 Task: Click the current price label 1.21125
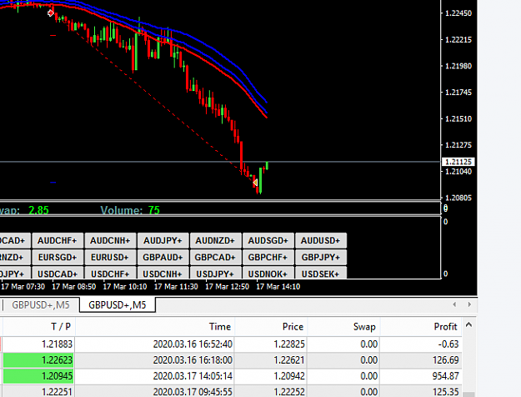pos(458,162)
